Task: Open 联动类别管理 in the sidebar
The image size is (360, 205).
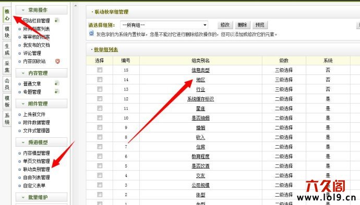Action: 37,169
